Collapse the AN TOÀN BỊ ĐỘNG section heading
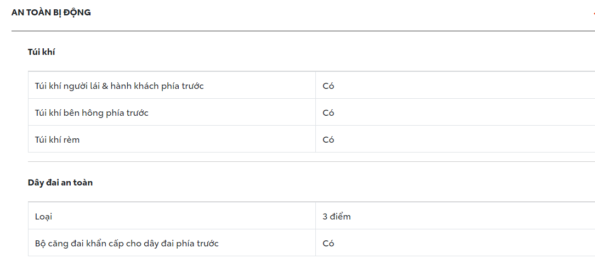This screenshot has height=259, width=595. 51,13
